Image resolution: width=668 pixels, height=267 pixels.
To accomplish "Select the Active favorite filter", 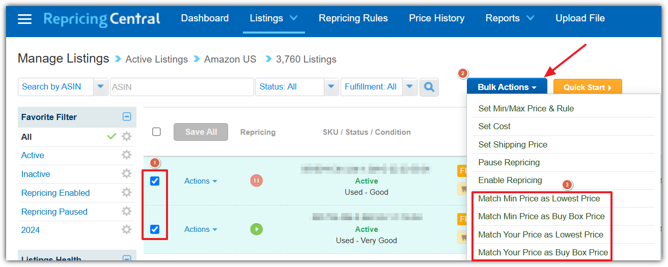I will [33, 155].
